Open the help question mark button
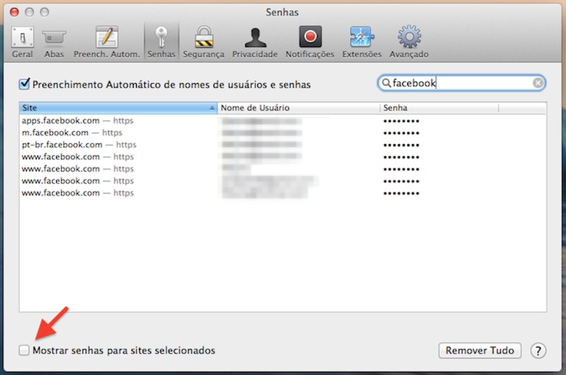The height and width of the screenshot is (375, 566). (x=538, y=350)
